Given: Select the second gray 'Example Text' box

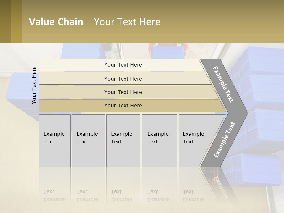Looking at the screenshot, I should point(88,141).
